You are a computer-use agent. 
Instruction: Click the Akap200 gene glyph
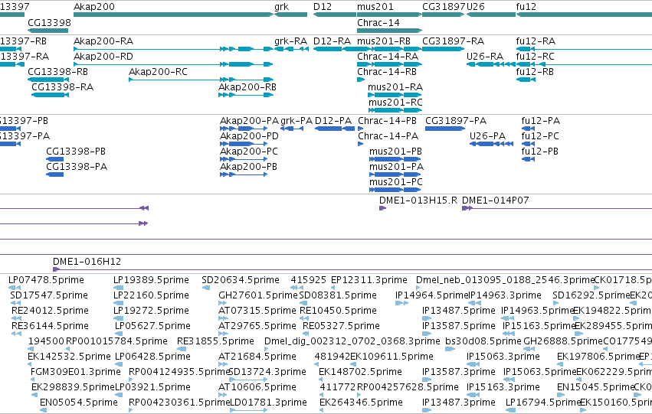click(x=173, y=15)
